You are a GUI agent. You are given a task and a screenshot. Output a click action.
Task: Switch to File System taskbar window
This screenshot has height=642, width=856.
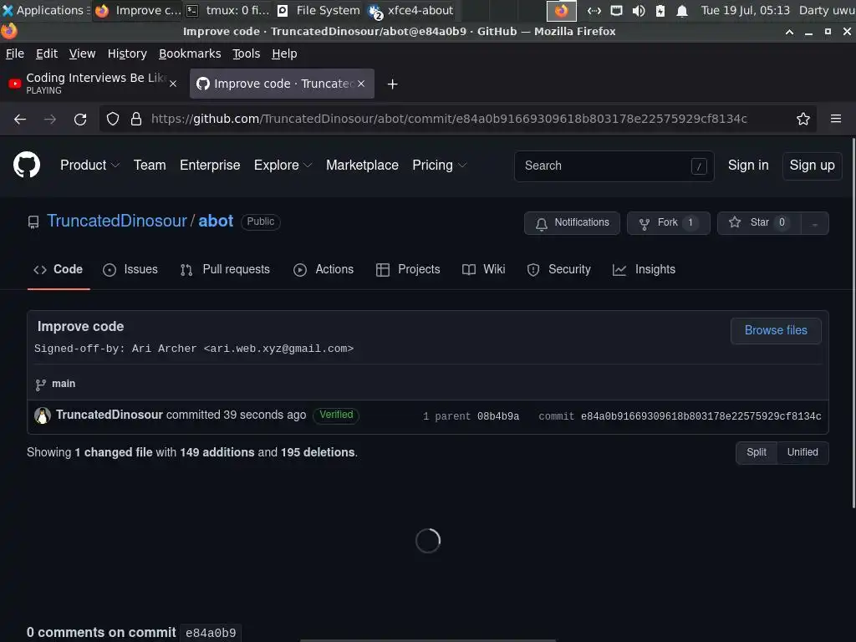click(319, 10)
